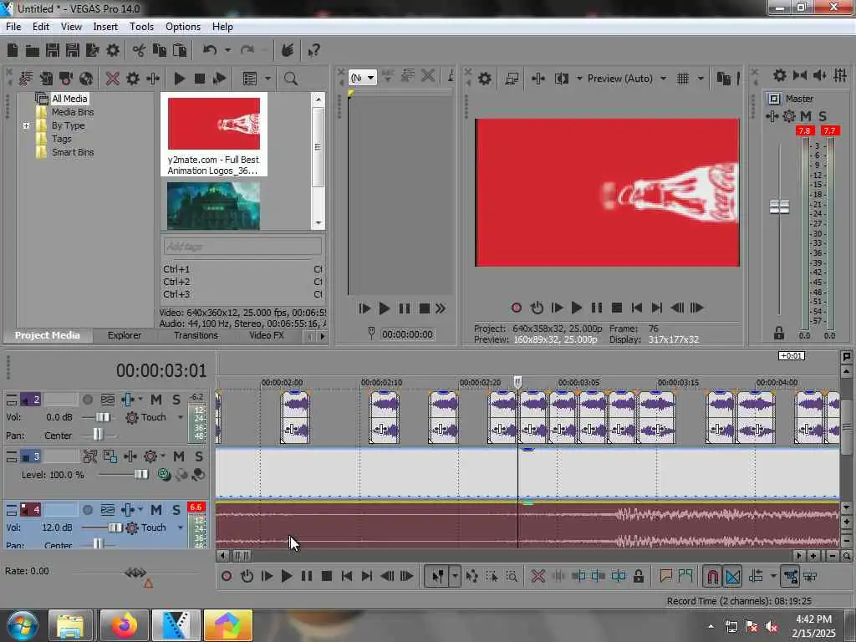Lock the event with padlock icon
This screenshot has width=856, height=642.
pyautogui.click(x=638, y=576)
